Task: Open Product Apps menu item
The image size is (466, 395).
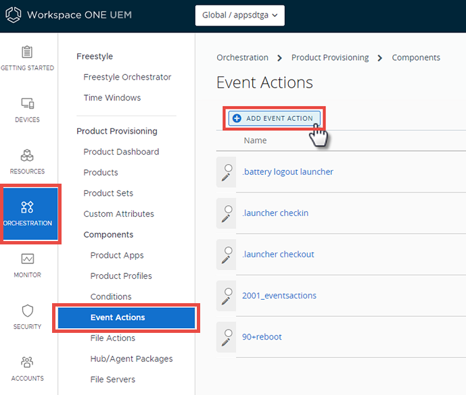Action: (x=117, y=255)
